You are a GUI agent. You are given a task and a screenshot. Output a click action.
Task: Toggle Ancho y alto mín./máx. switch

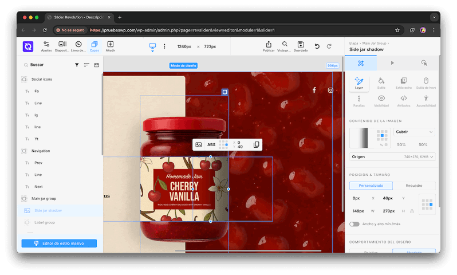click(354, 224)
